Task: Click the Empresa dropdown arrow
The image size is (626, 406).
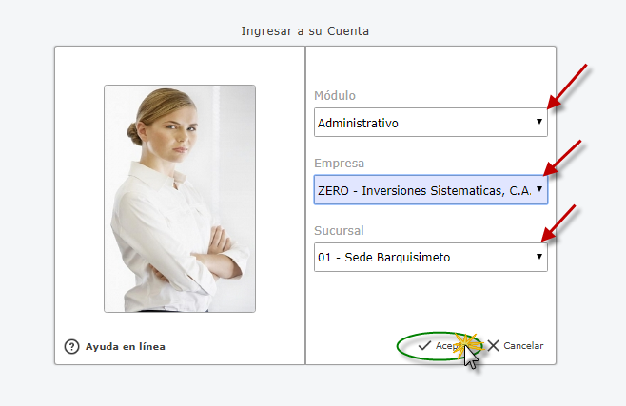Action: pos(539,189)
